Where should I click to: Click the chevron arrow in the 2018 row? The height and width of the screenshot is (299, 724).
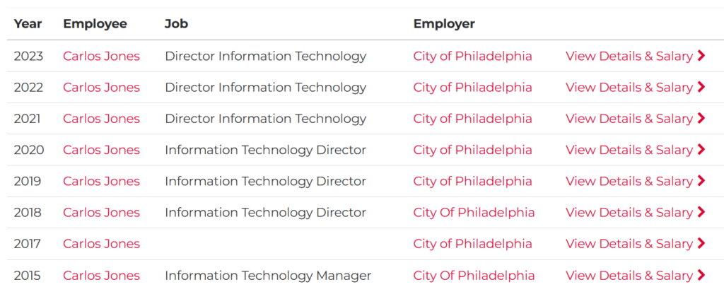[x=701, y=212]
